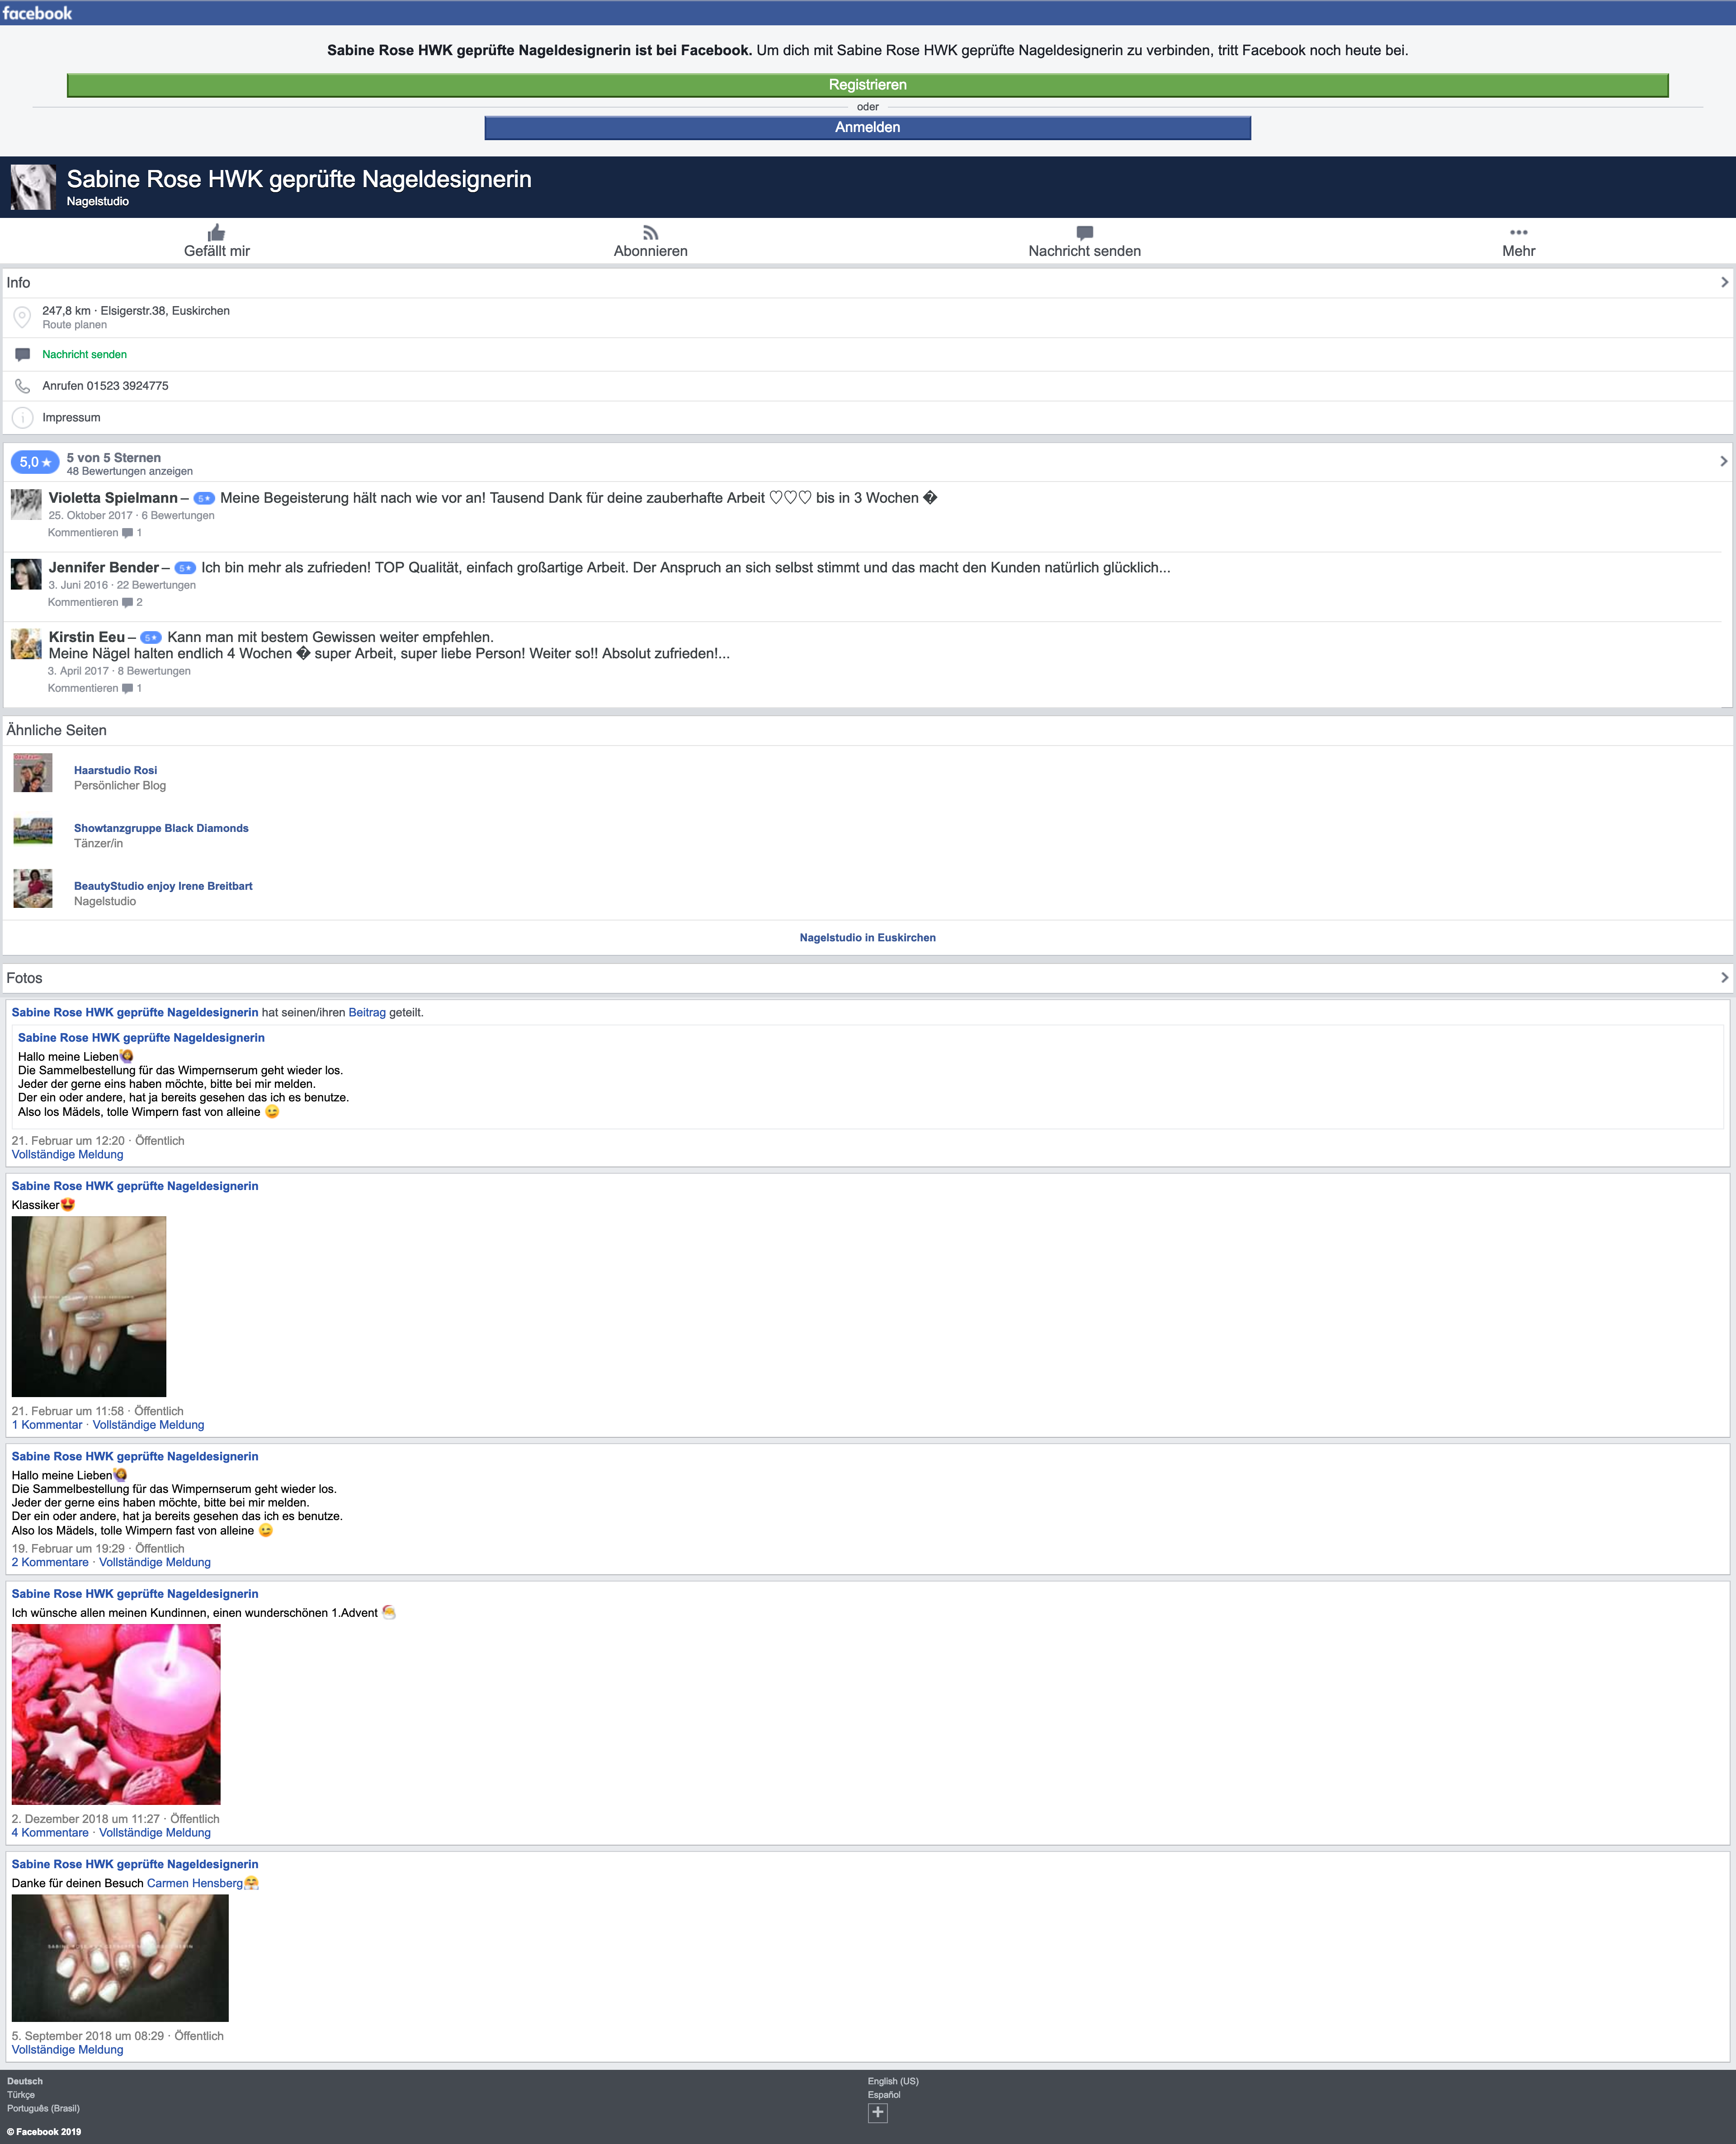Screen dimensions: 1736x2144
Task: Switch language to English (US)
Action: coord(892,2081)
